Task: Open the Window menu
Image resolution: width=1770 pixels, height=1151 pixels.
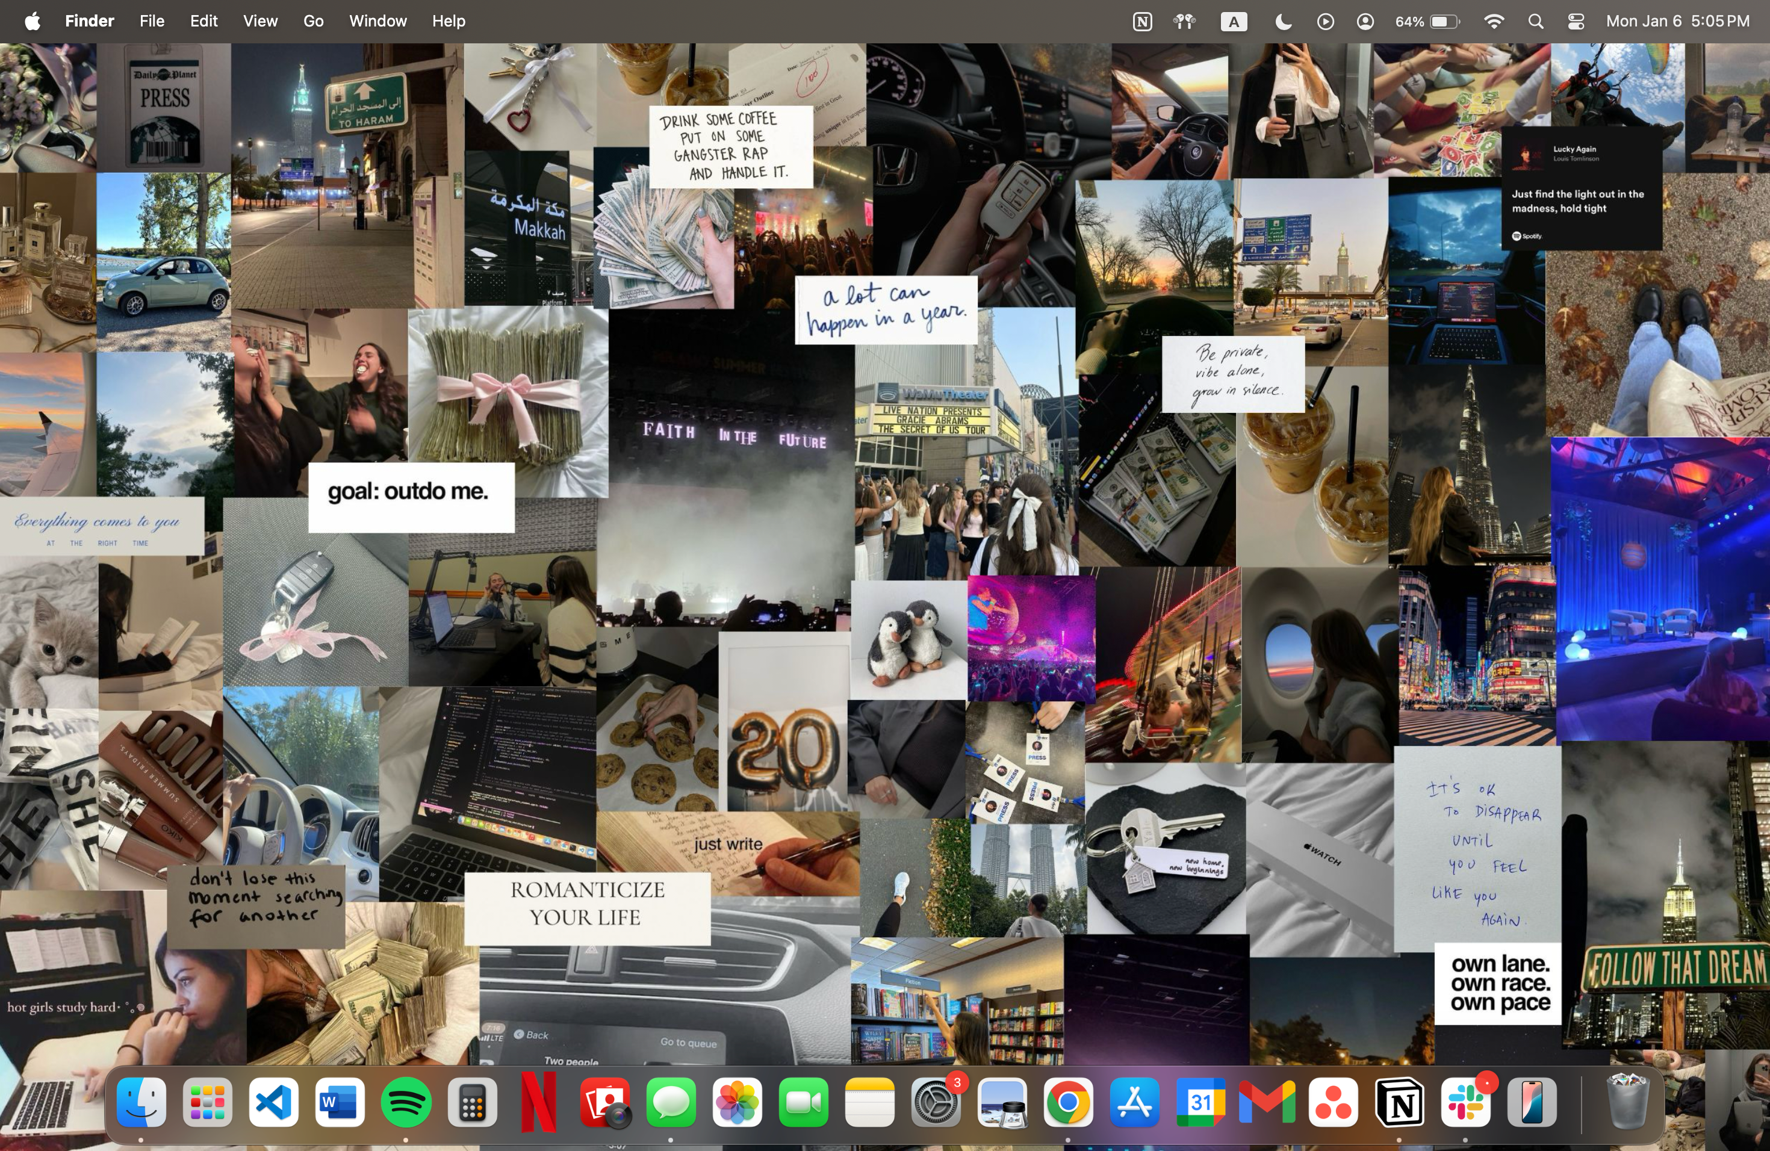Action: 378,21
